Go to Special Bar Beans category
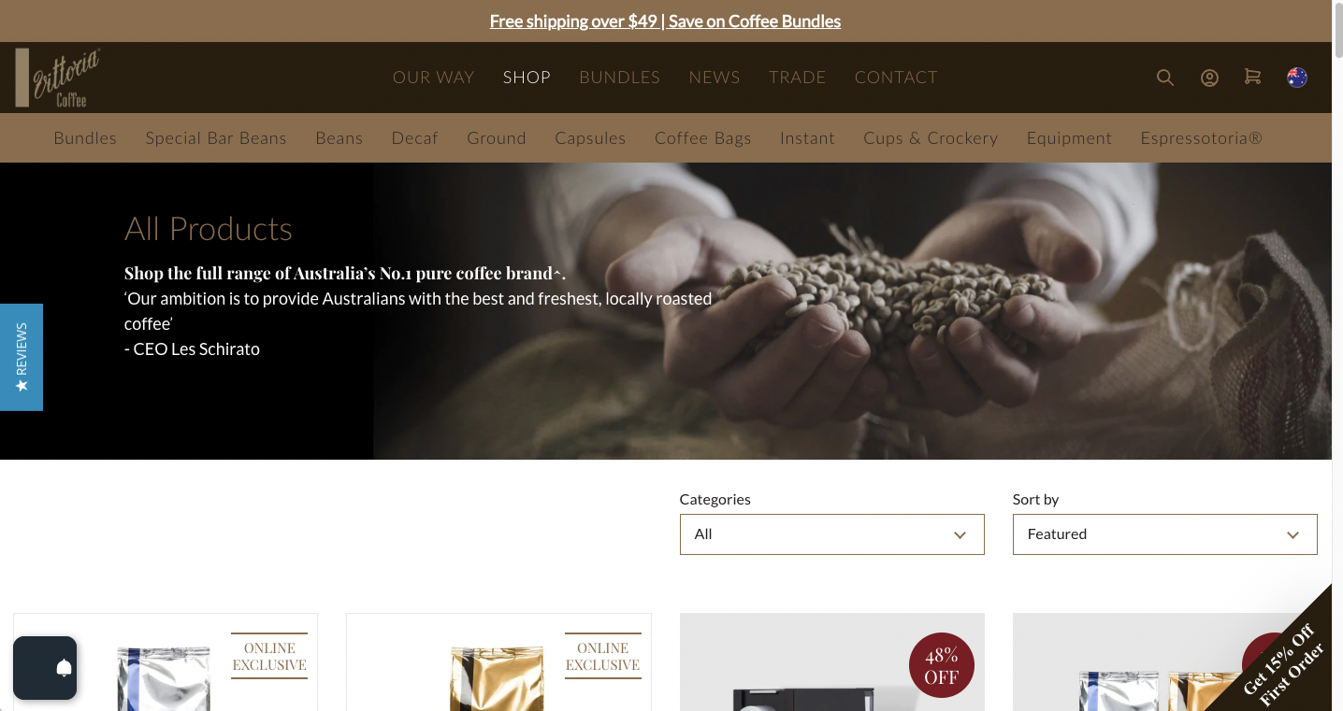The image size is (1343, 711). 216,138
